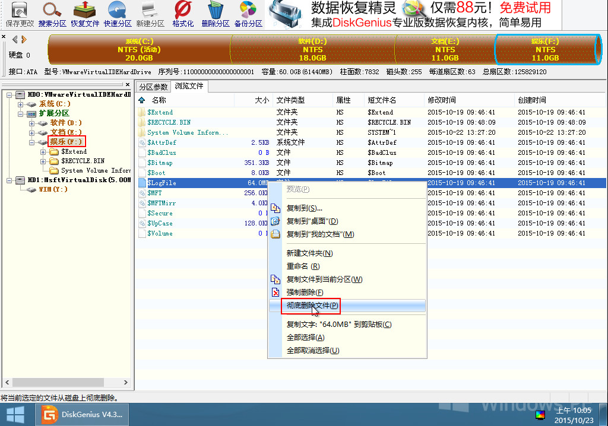Viewport: 608px width, 426px height.
Task: Choose 强制删除(F) in context menu
Action: click(348, 293)
